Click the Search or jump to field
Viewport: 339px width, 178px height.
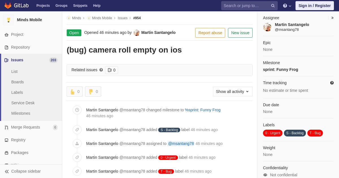coord(249,6)
